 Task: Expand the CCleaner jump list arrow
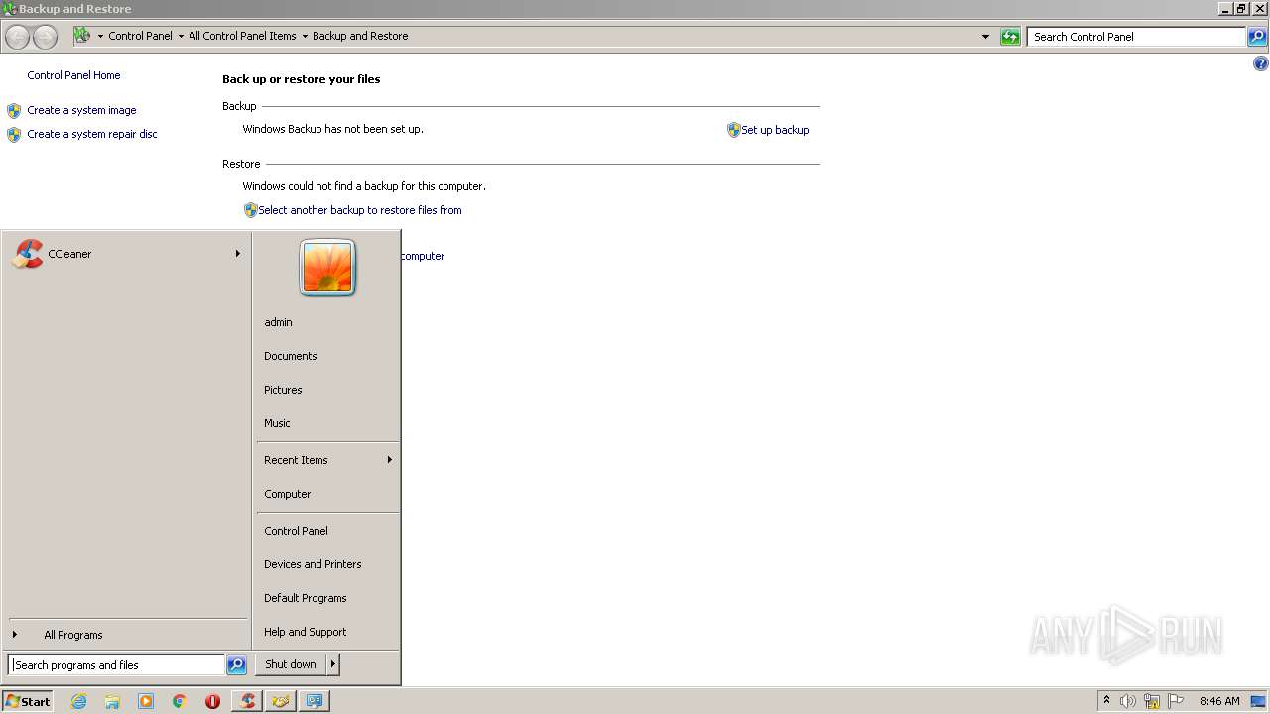click(237, 254)
